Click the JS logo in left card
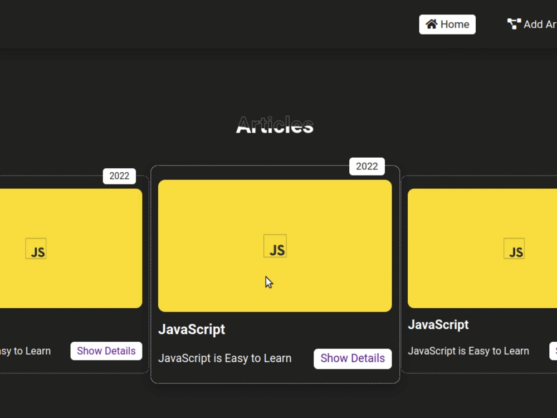 [36, 249]
